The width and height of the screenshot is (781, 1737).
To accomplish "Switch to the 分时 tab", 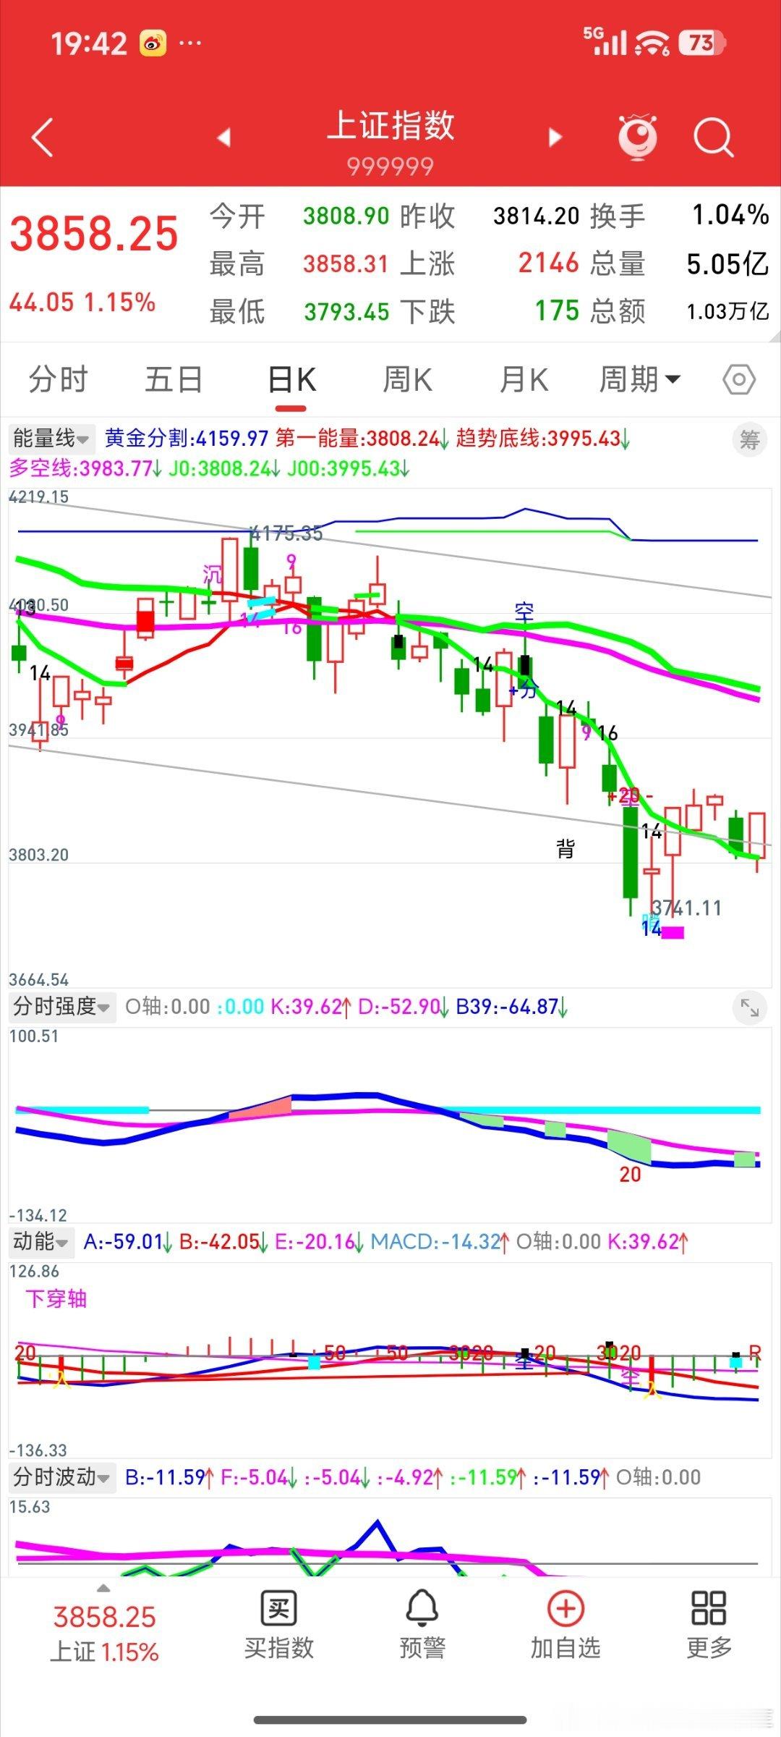I will point(58,379).
